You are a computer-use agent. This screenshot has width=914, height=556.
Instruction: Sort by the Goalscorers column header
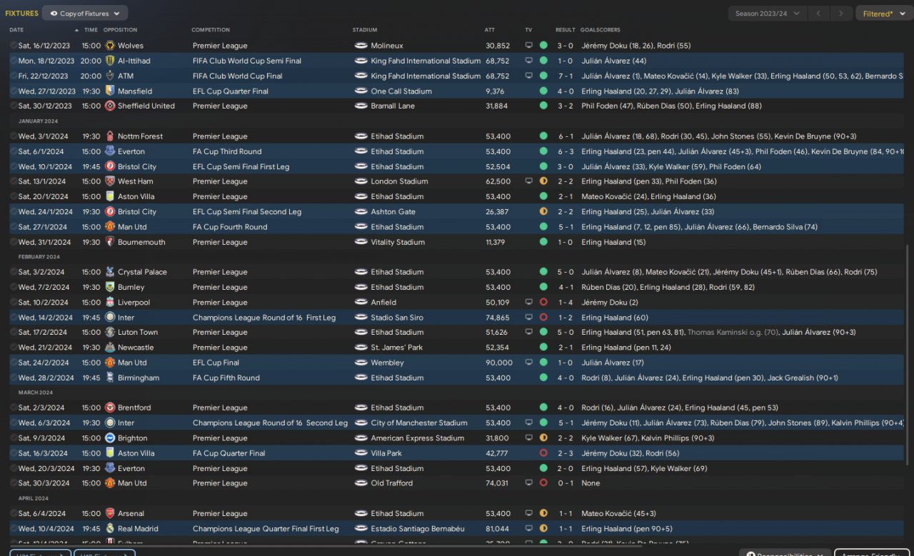tap(601, 30)
